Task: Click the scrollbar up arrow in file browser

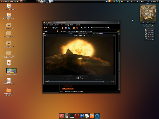Action: tap(119, 34)
